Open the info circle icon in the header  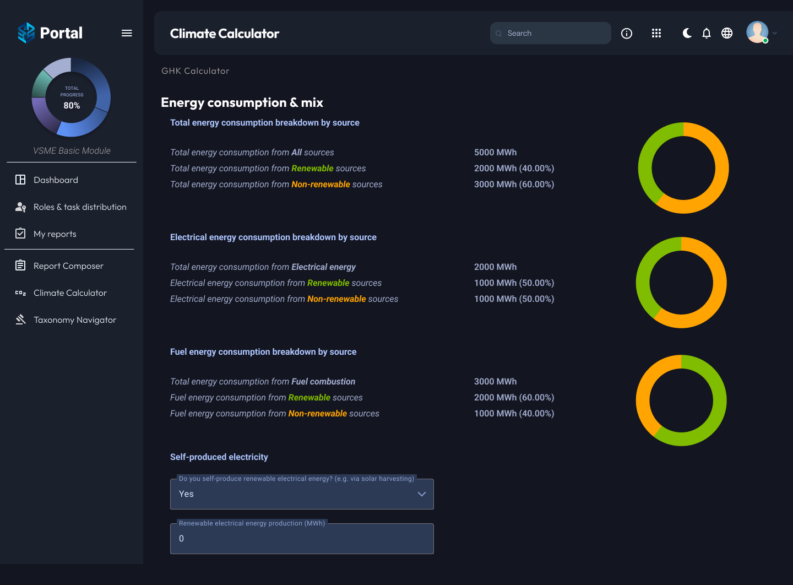[x=627, y=33]
